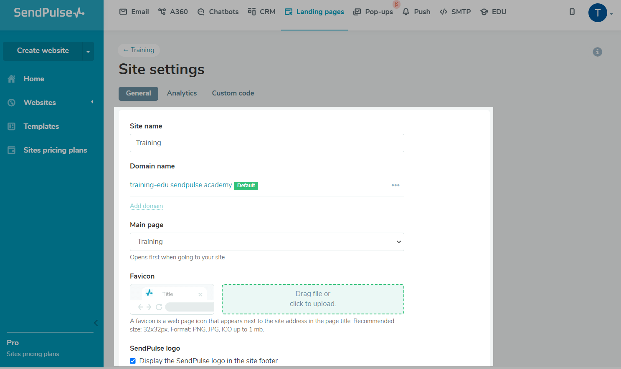Click the mobile device icon in header
Screen dimensions: 621x369
coord(572,12)
